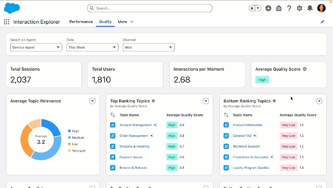Screen dimensions: 333x188
Task: Click in the global Search field
Action: click(150, 8)
